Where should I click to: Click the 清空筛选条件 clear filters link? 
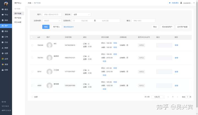68,27
